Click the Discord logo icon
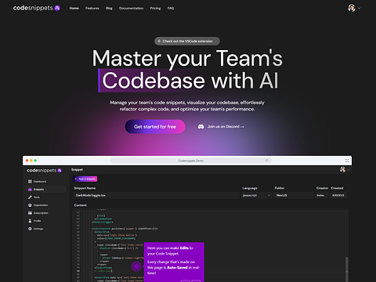The width and height of the screenshot is (376, 282). click(x=201, y=127)
